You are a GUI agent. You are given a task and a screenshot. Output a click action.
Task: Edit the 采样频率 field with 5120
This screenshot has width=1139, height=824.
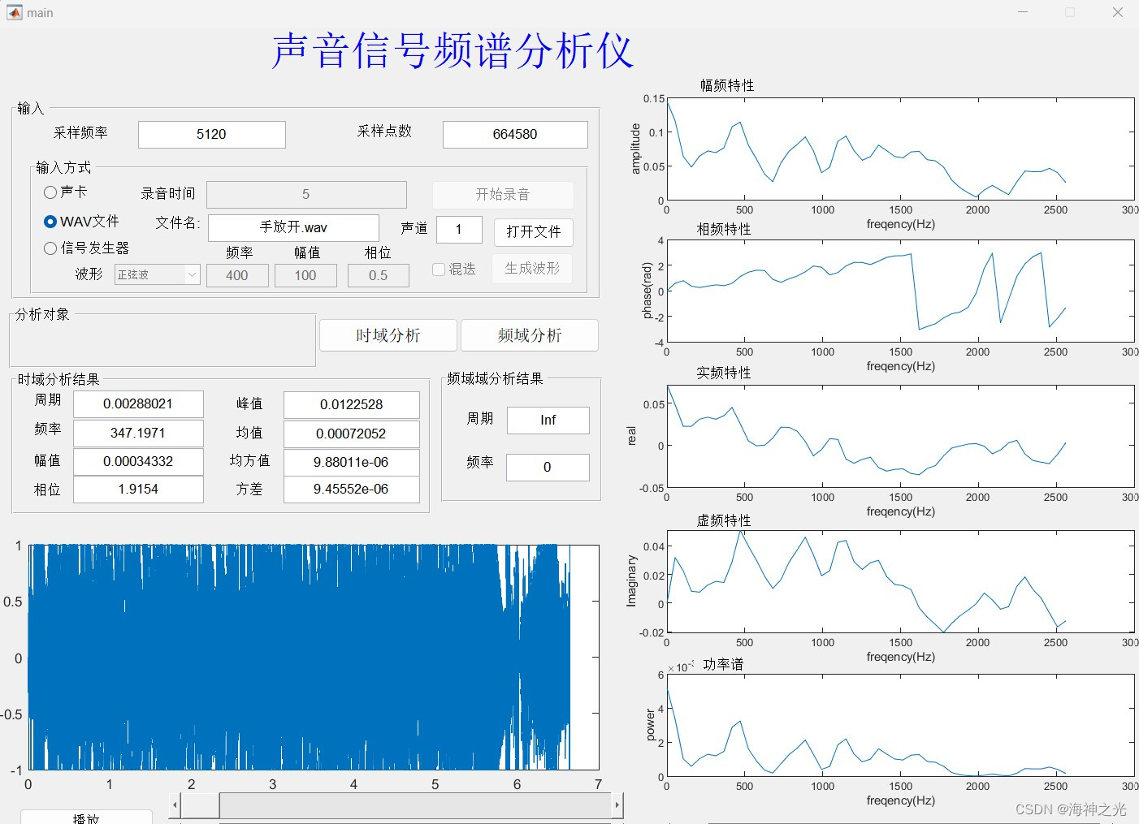pyautogui.click(x=211, y=134)
